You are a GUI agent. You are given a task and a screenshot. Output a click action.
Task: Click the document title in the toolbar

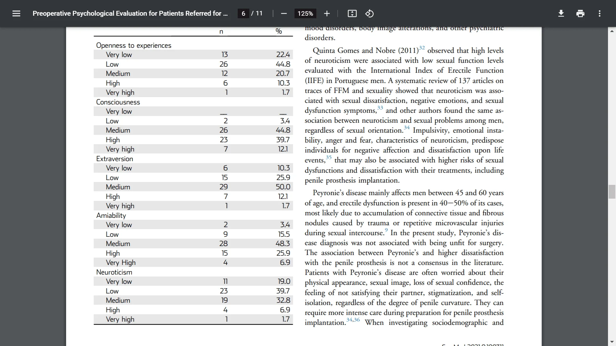130,13
